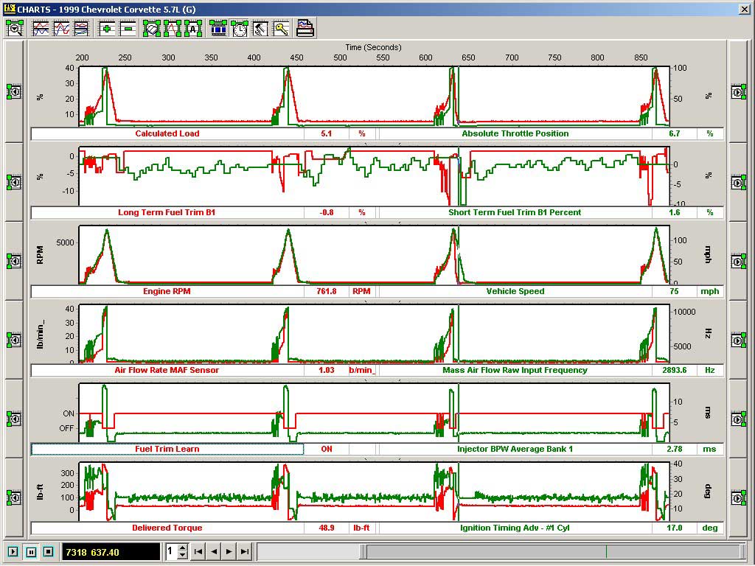Select the Air Flow Rate MAF Sensor label
The width and height of the screenshot is (755, 566).
(167, 371)
